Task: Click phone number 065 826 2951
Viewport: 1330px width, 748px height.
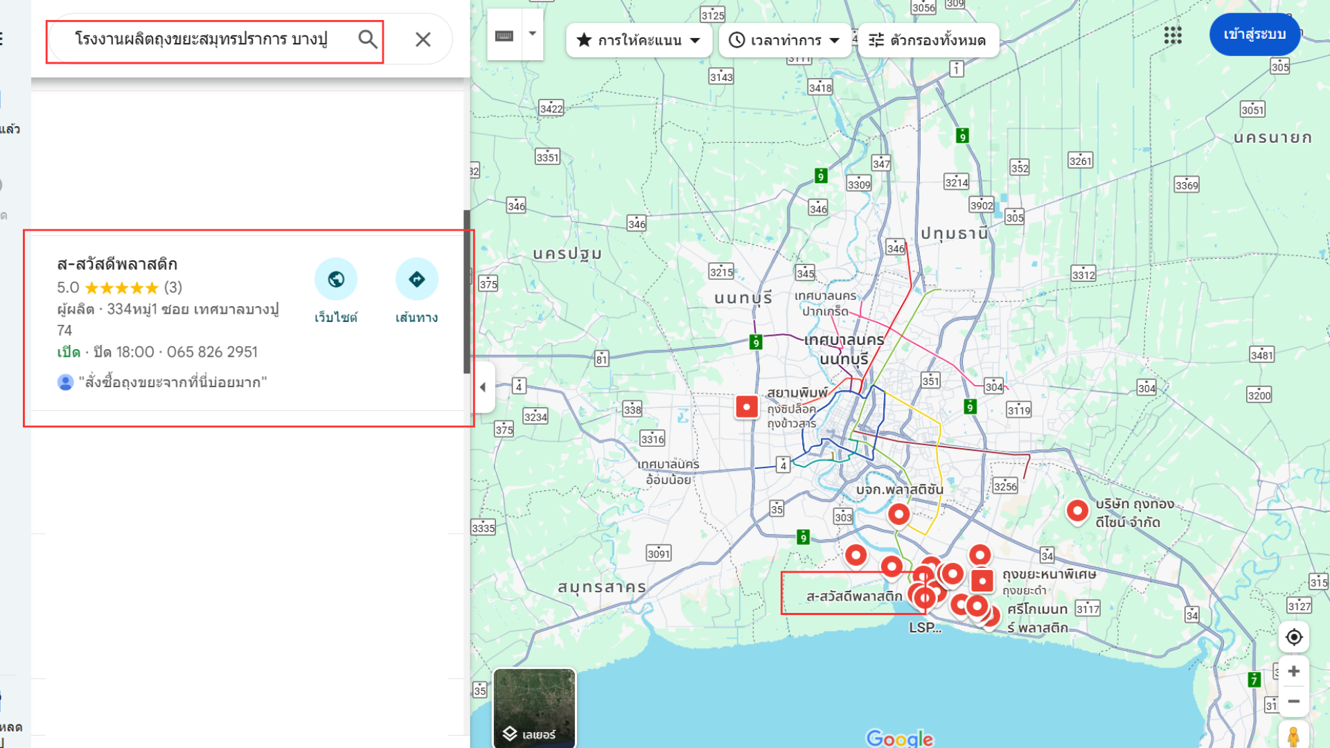Action: click(212, 353)
